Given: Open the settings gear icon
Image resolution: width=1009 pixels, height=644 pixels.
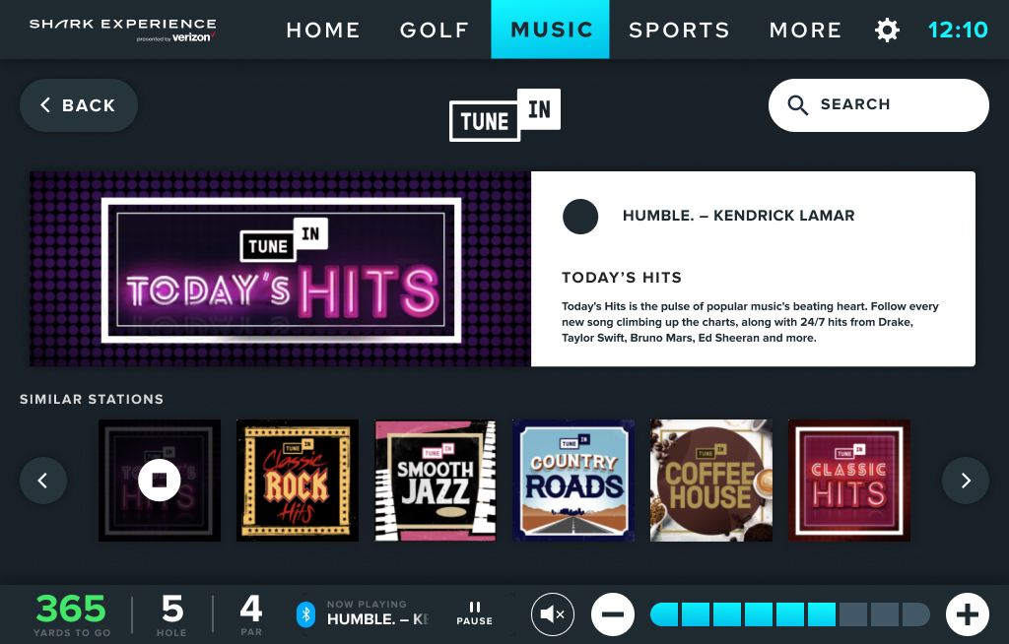Looking at the screenshot, I should [x=887, y=30].
